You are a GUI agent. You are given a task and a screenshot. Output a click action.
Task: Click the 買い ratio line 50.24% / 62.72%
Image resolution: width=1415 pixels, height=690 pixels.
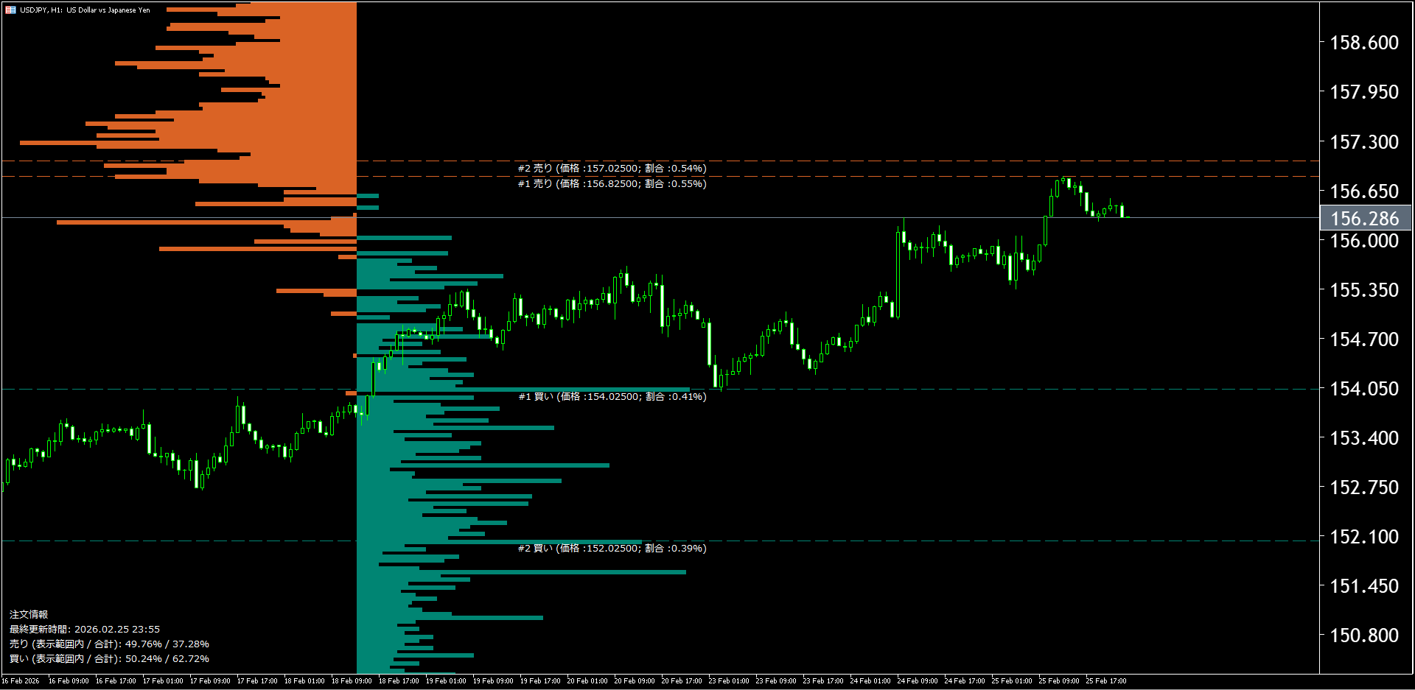point(109,659)
